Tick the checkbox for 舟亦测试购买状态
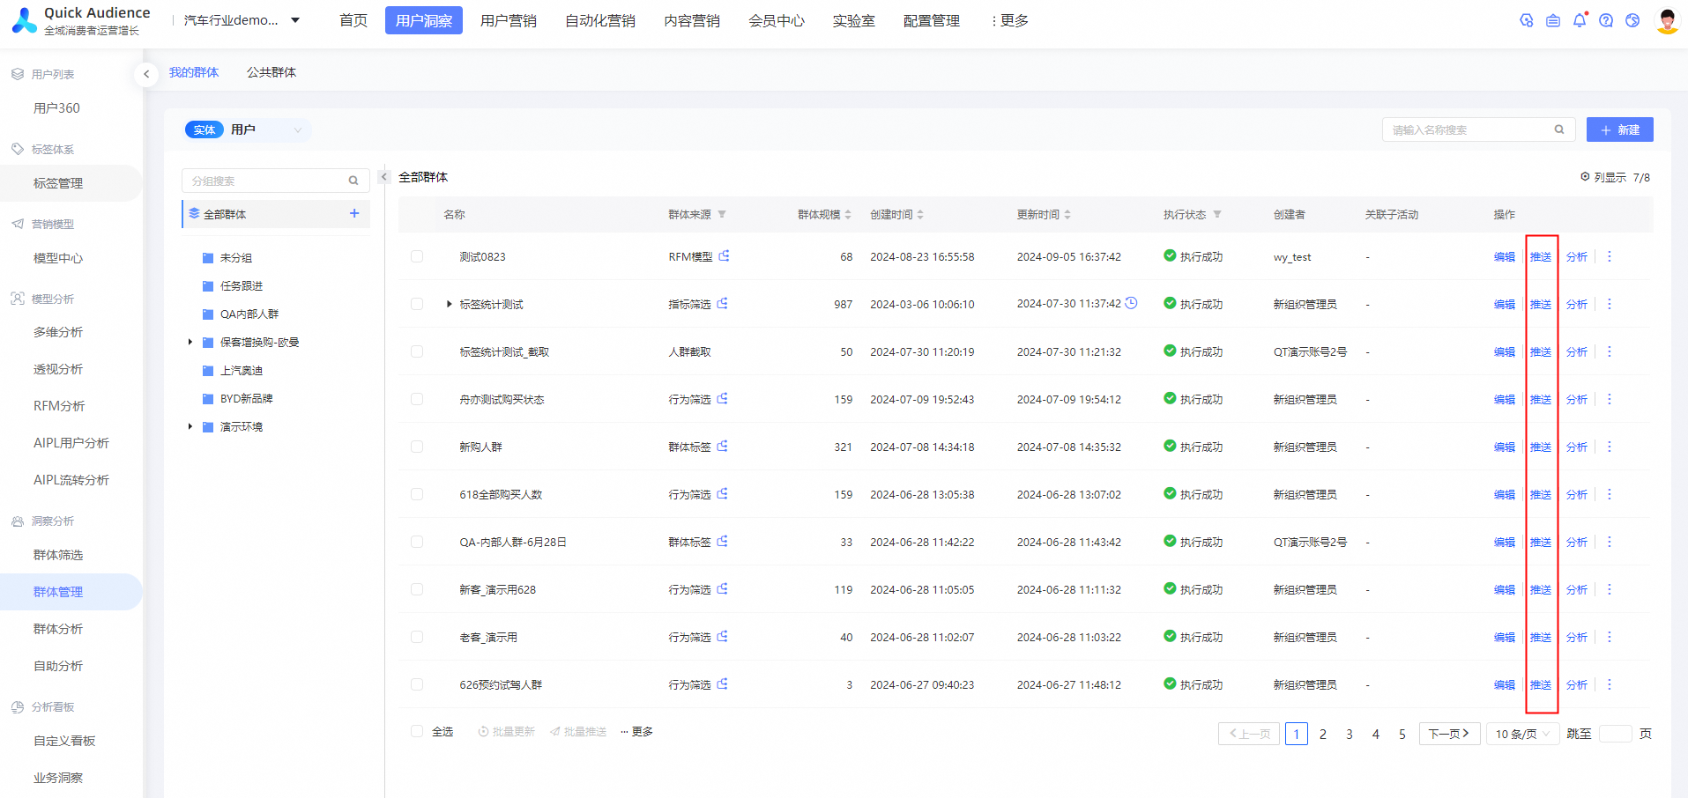 (x=417, y=399)
